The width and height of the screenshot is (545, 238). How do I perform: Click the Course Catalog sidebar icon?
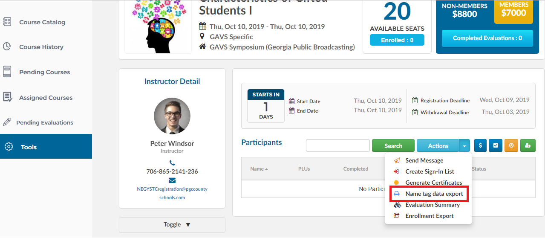point(7,22)
